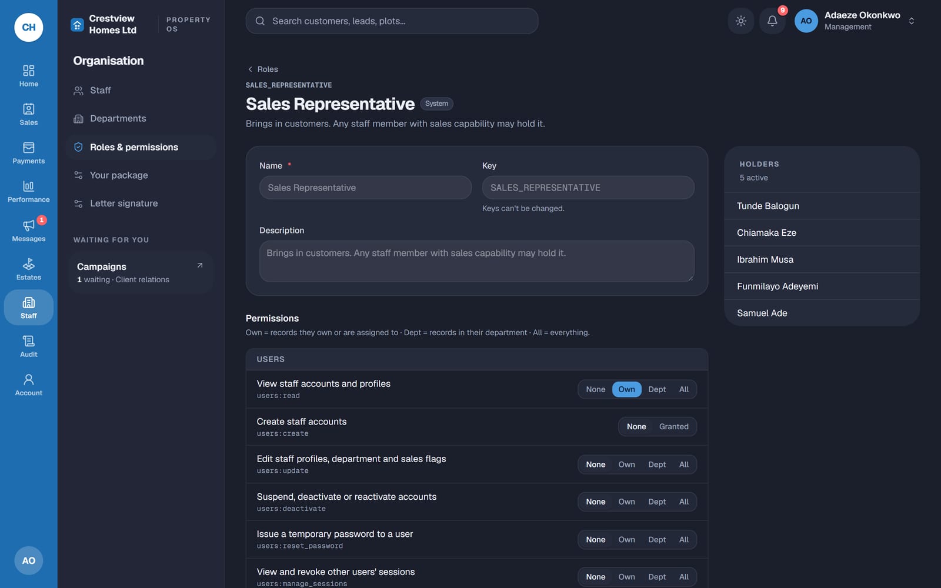Open Account section icon
This screenshot has height=588, width=941.
28,386
